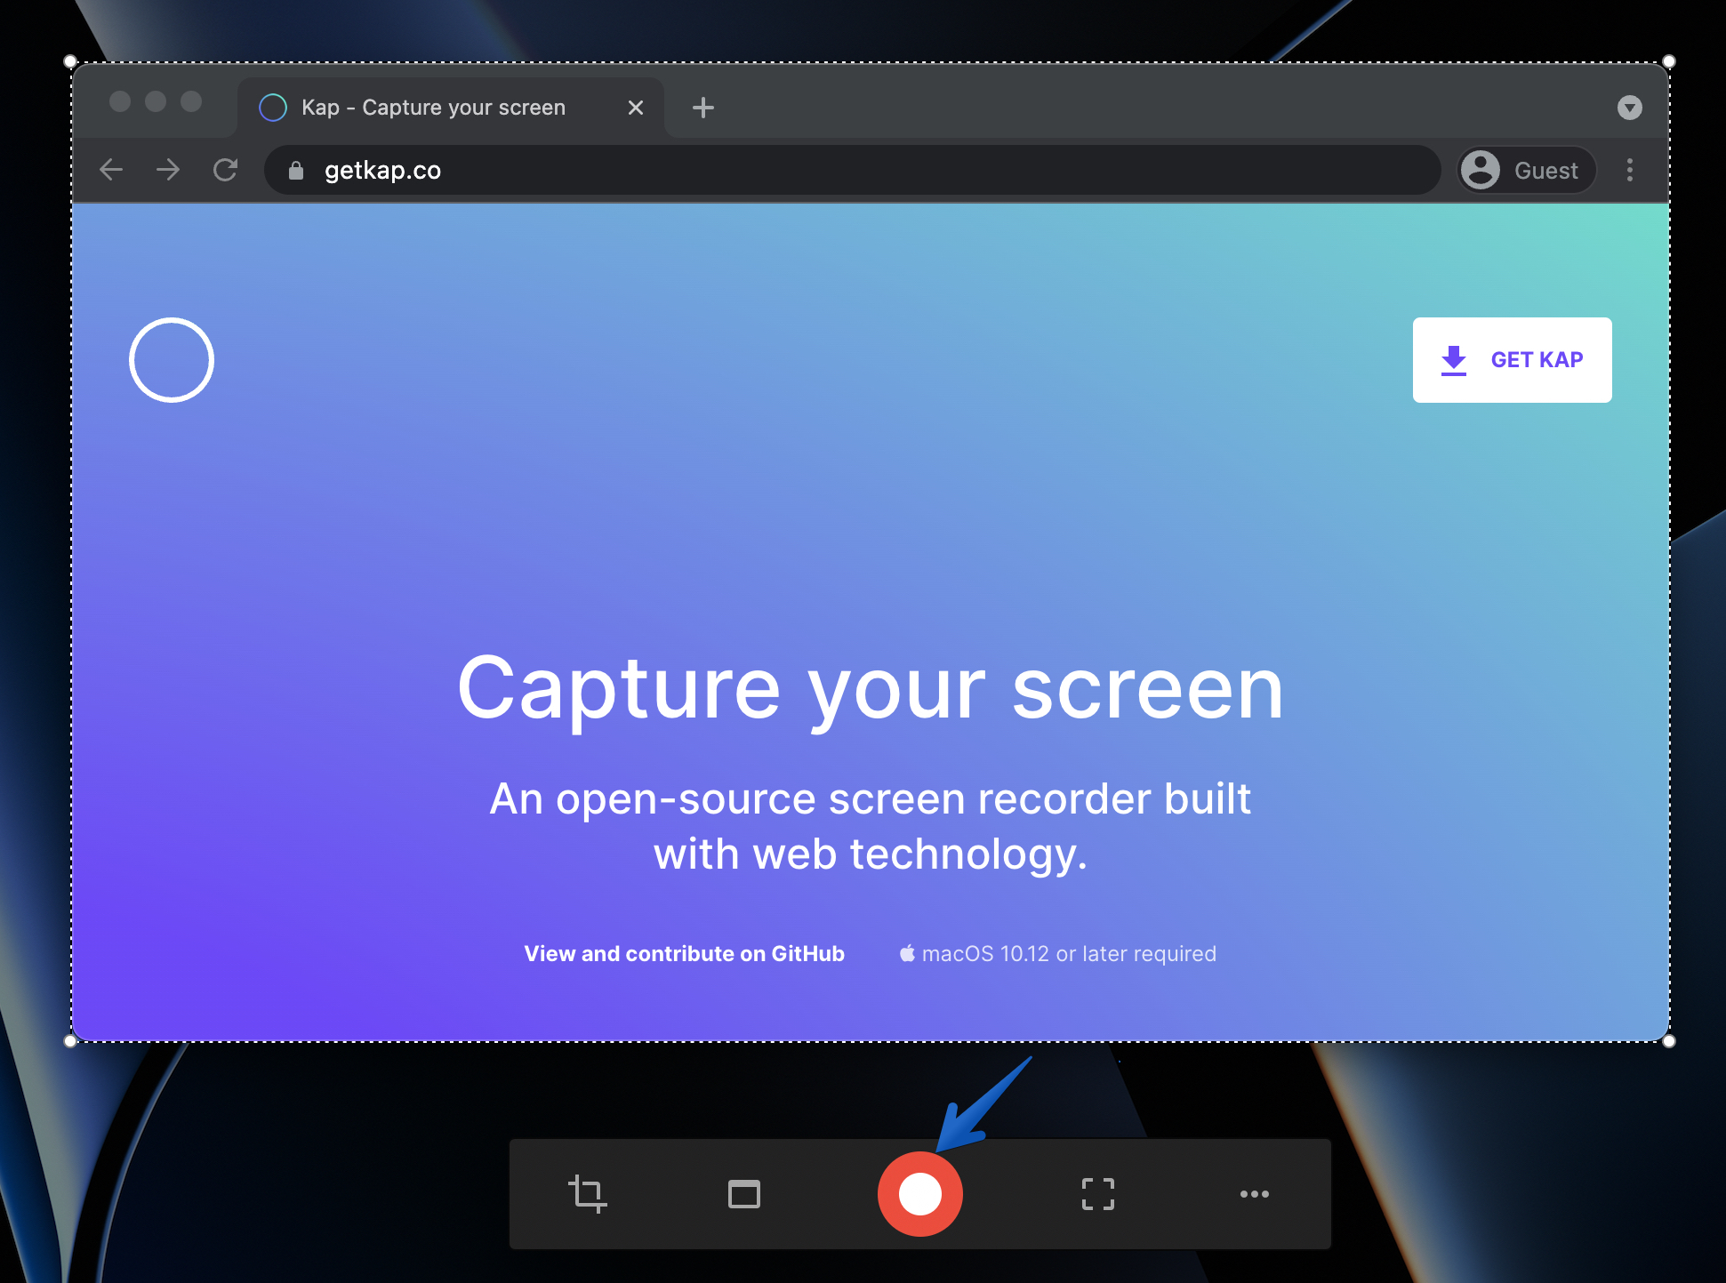Click the Kap circle logo on page
The image size is (1726, 1283).
coord(172,360)
